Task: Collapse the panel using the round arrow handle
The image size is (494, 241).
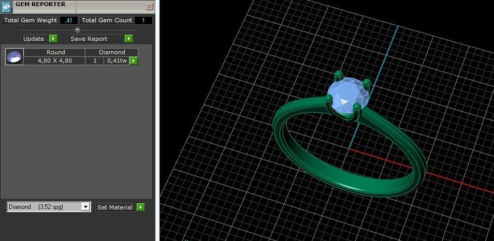Action: coord(78,29)
